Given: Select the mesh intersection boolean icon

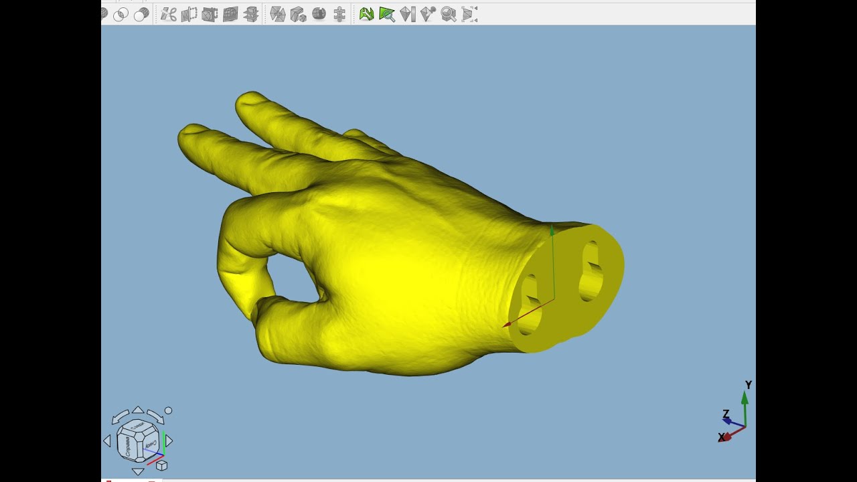Looking at the screenshot, I should (121, 14).
